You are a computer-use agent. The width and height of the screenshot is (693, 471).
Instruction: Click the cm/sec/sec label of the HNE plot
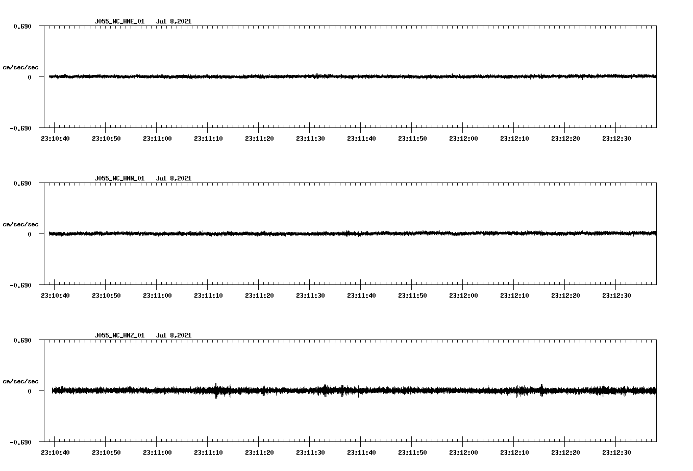pos(21,67)
